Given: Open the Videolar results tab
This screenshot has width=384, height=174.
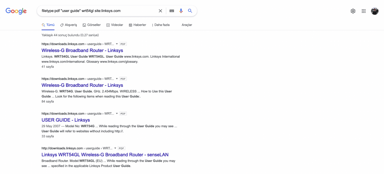Looking at the screenshot, I should click(x=115, y=25).
